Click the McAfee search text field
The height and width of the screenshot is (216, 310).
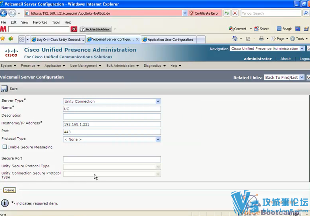[x=39, y=29]
